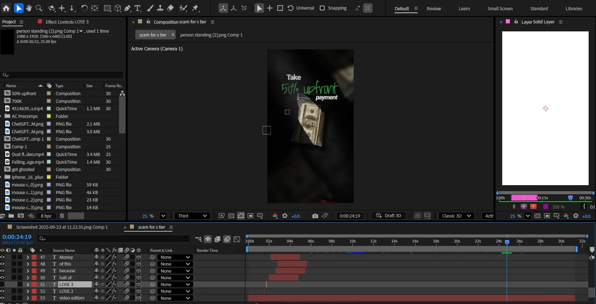Select the Type text tool
Viewport: 596px width, 304px height.
pos(138,8)
